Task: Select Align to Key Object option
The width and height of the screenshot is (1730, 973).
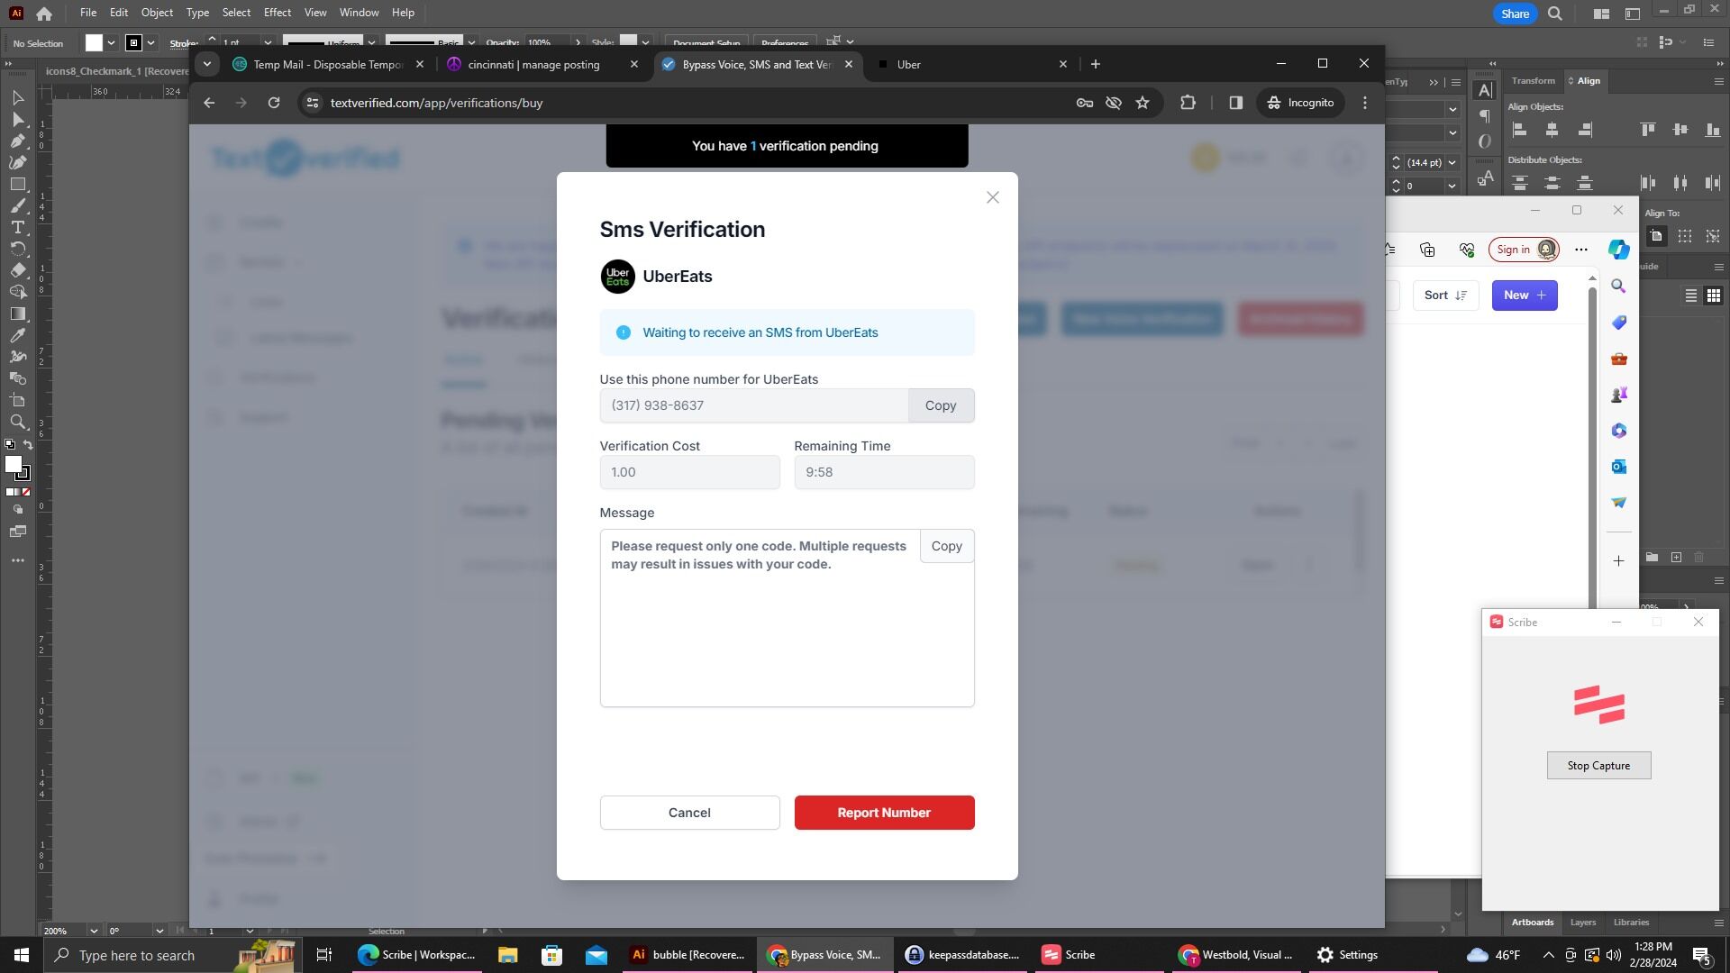Action: [1713, 236]
